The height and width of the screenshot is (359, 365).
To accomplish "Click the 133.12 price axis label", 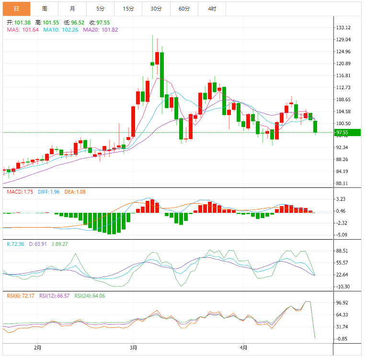I will coord(343,27).
